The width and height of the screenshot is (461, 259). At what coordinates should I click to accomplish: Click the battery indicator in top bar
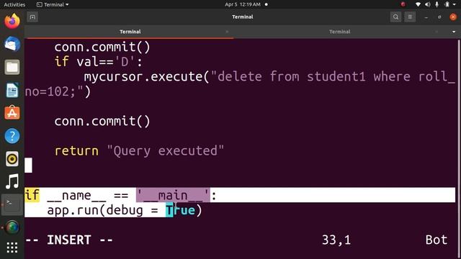[447, 4]
